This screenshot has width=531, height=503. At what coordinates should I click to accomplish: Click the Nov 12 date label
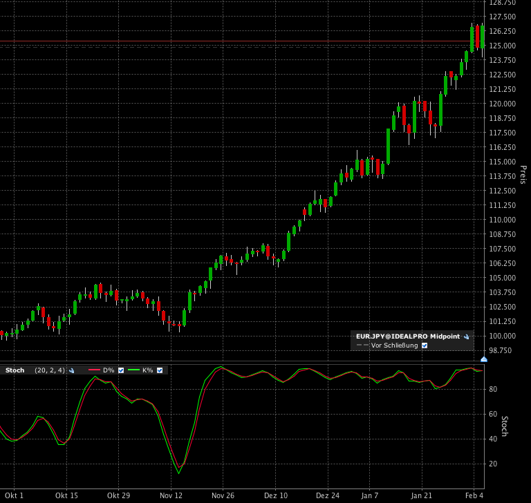tap(171, 495)
